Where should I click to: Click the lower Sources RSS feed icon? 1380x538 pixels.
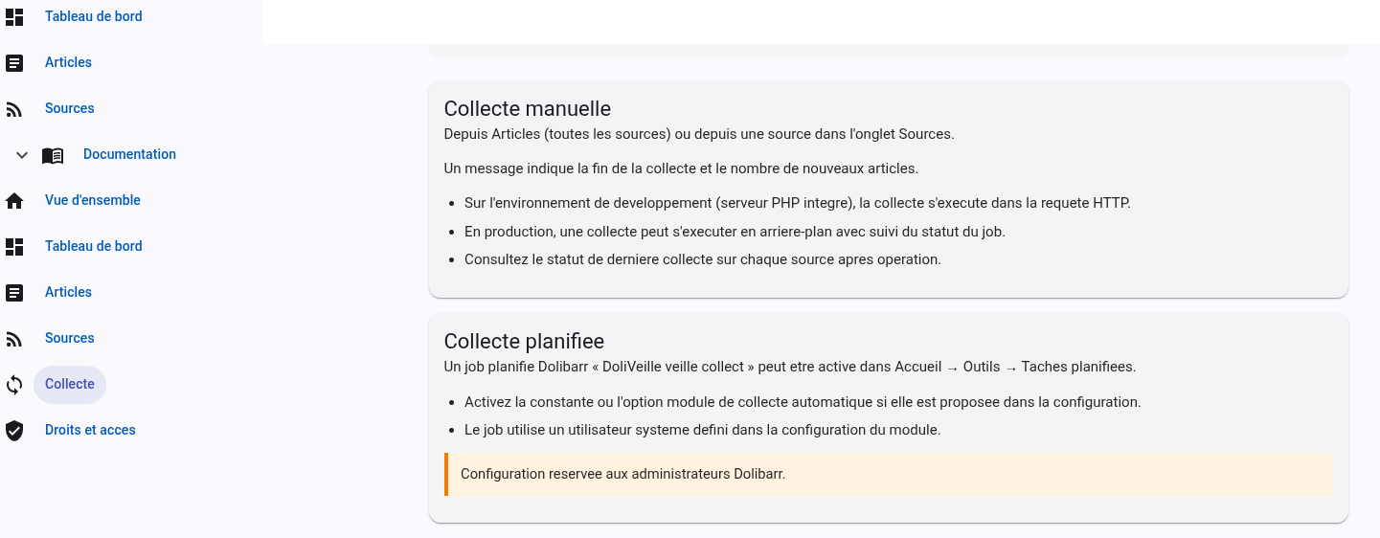pos(14,339)
